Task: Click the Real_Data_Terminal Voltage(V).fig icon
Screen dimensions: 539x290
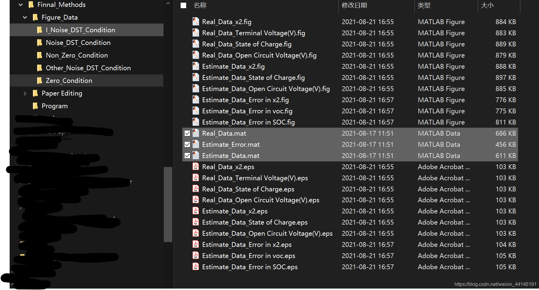Action: coord(196,33)
